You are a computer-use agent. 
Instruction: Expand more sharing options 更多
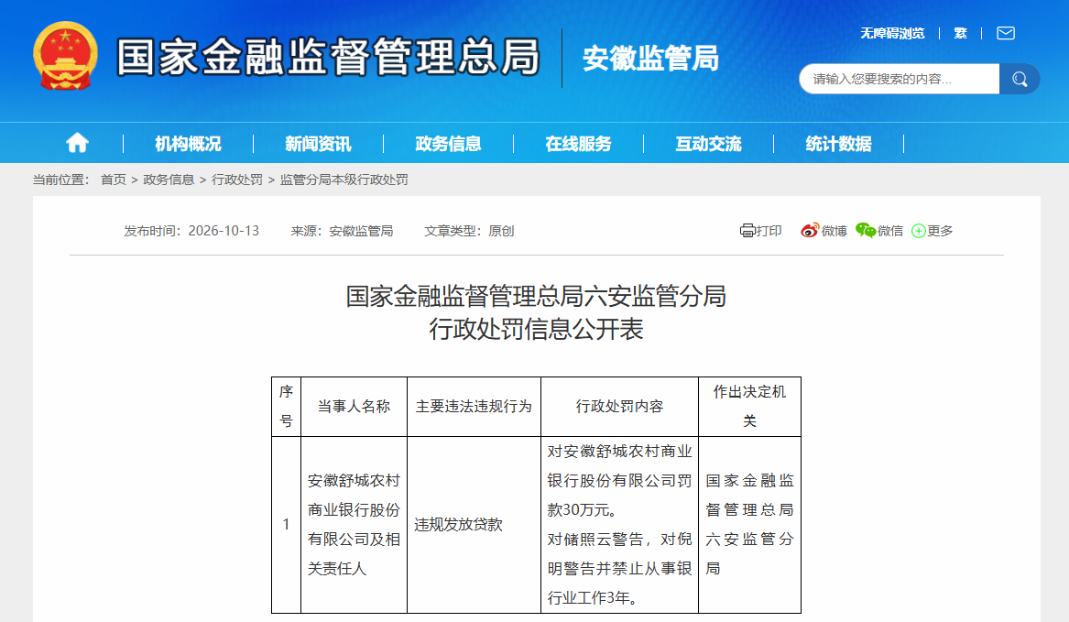pyautogui.click(x=932, y=231)
